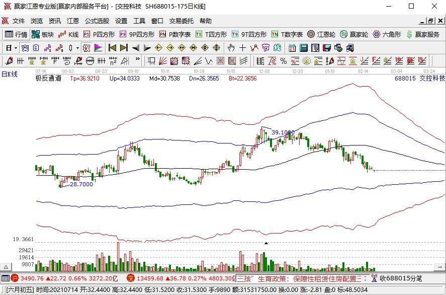The width and height of the screenshot is (446, 295).
Task: Click the red zigzag line tool icon
Action: [254, 48]
